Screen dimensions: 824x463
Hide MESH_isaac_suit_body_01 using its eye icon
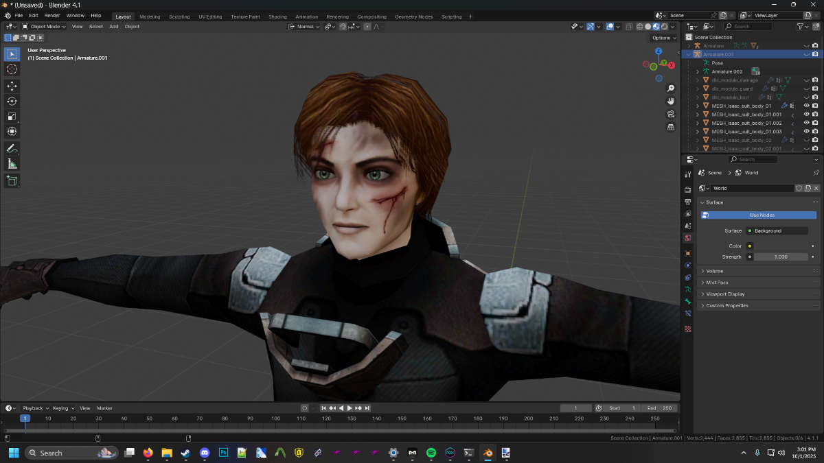click(x=806, y=106)
